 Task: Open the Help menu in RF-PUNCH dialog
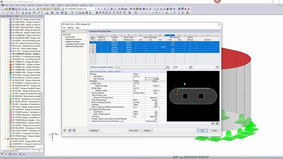pos(77,28)
